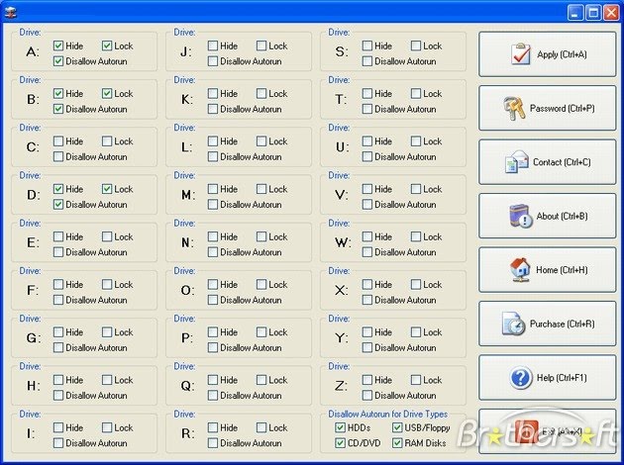The height and width of the screenshot is (465, 624).
Task: Uncheck CD/DVD autorun drive type
Action: [340, 443]
